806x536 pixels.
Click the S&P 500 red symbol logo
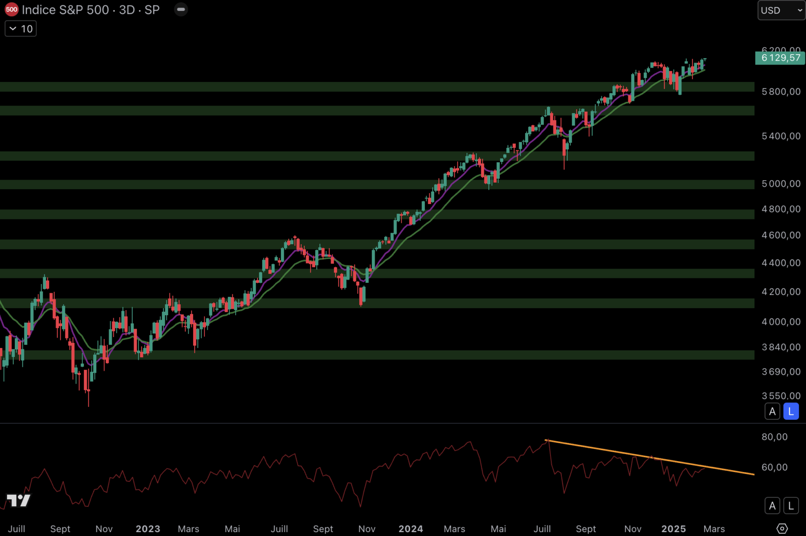pos(11,9)
